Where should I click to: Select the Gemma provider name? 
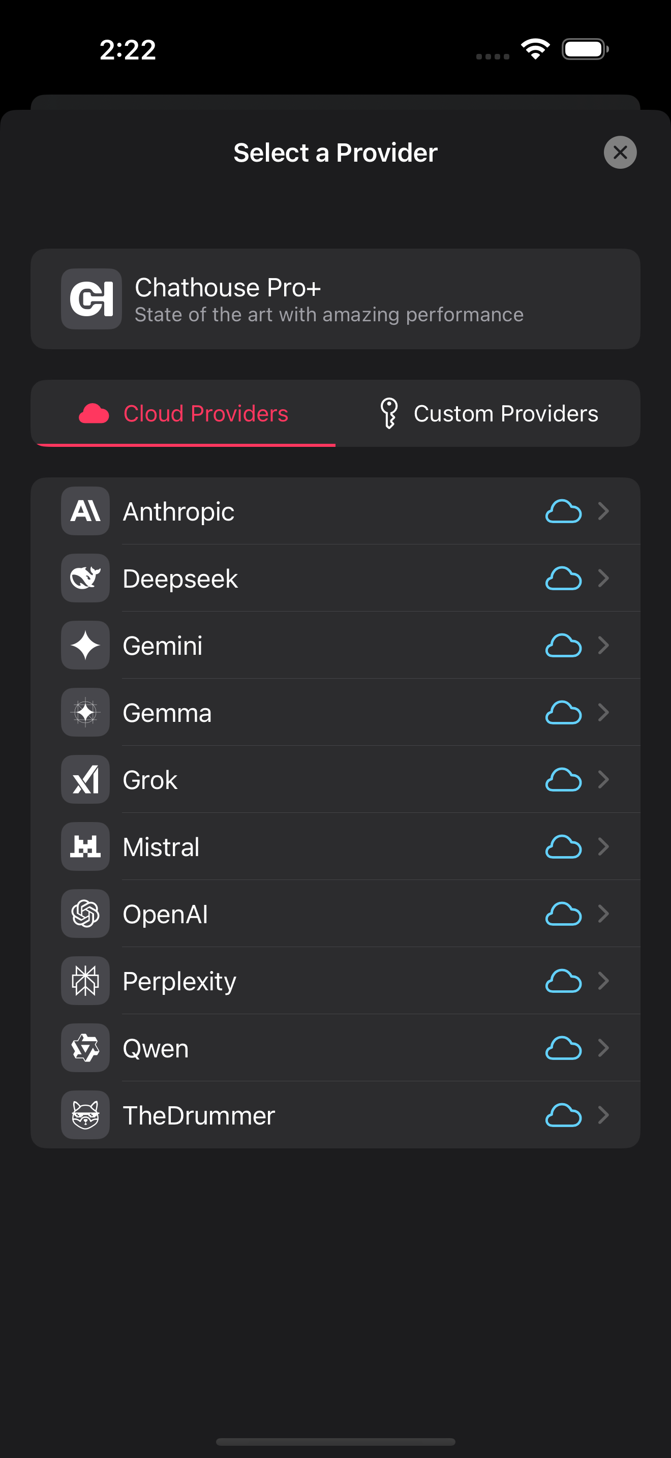167,713
